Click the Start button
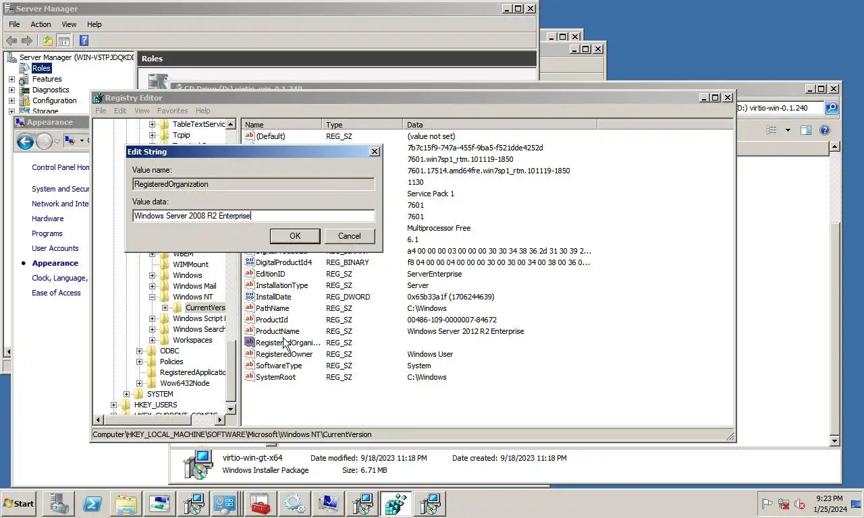This screenshot has height=518, width=864. pos(19,504)
